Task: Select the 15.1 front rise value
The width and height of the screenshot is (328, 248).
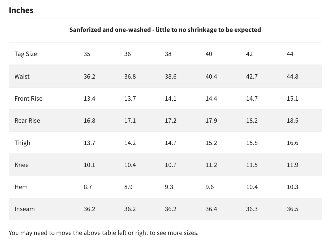Action: [292, 99]
